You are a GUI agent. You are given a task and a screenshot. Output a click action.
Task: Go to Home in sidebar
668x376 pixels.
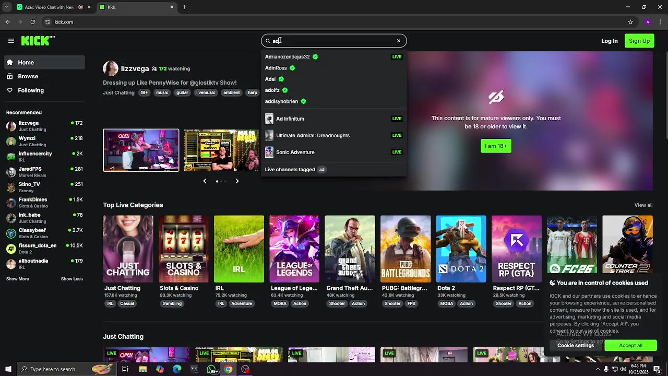[45, 62]
